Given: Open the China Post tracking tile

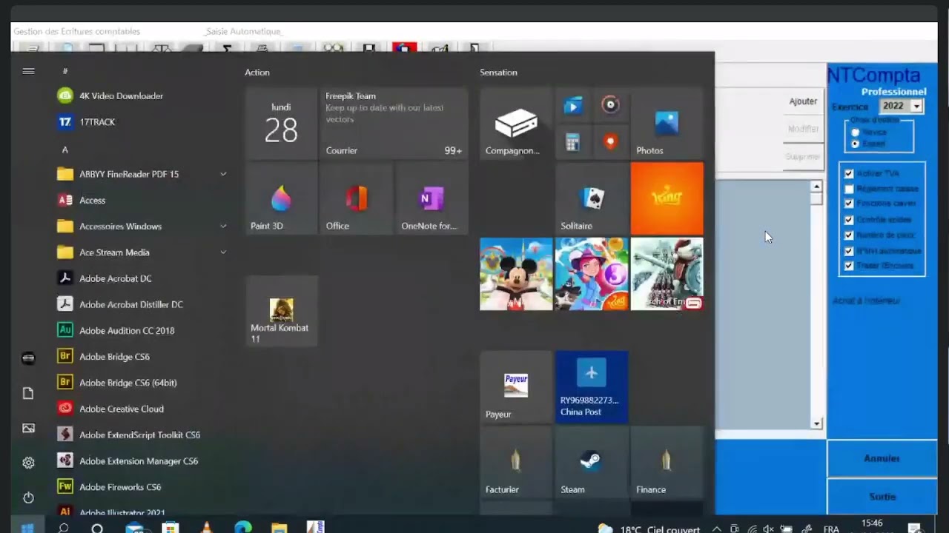Looking at the screenshot, I should tap(592, 387).
